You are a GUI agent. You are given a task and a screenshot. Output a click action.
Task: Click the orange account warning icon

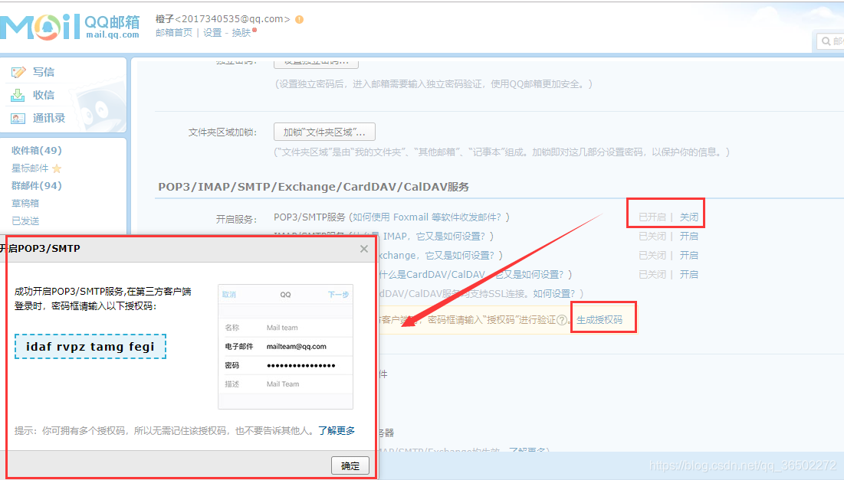pos(299,19)
